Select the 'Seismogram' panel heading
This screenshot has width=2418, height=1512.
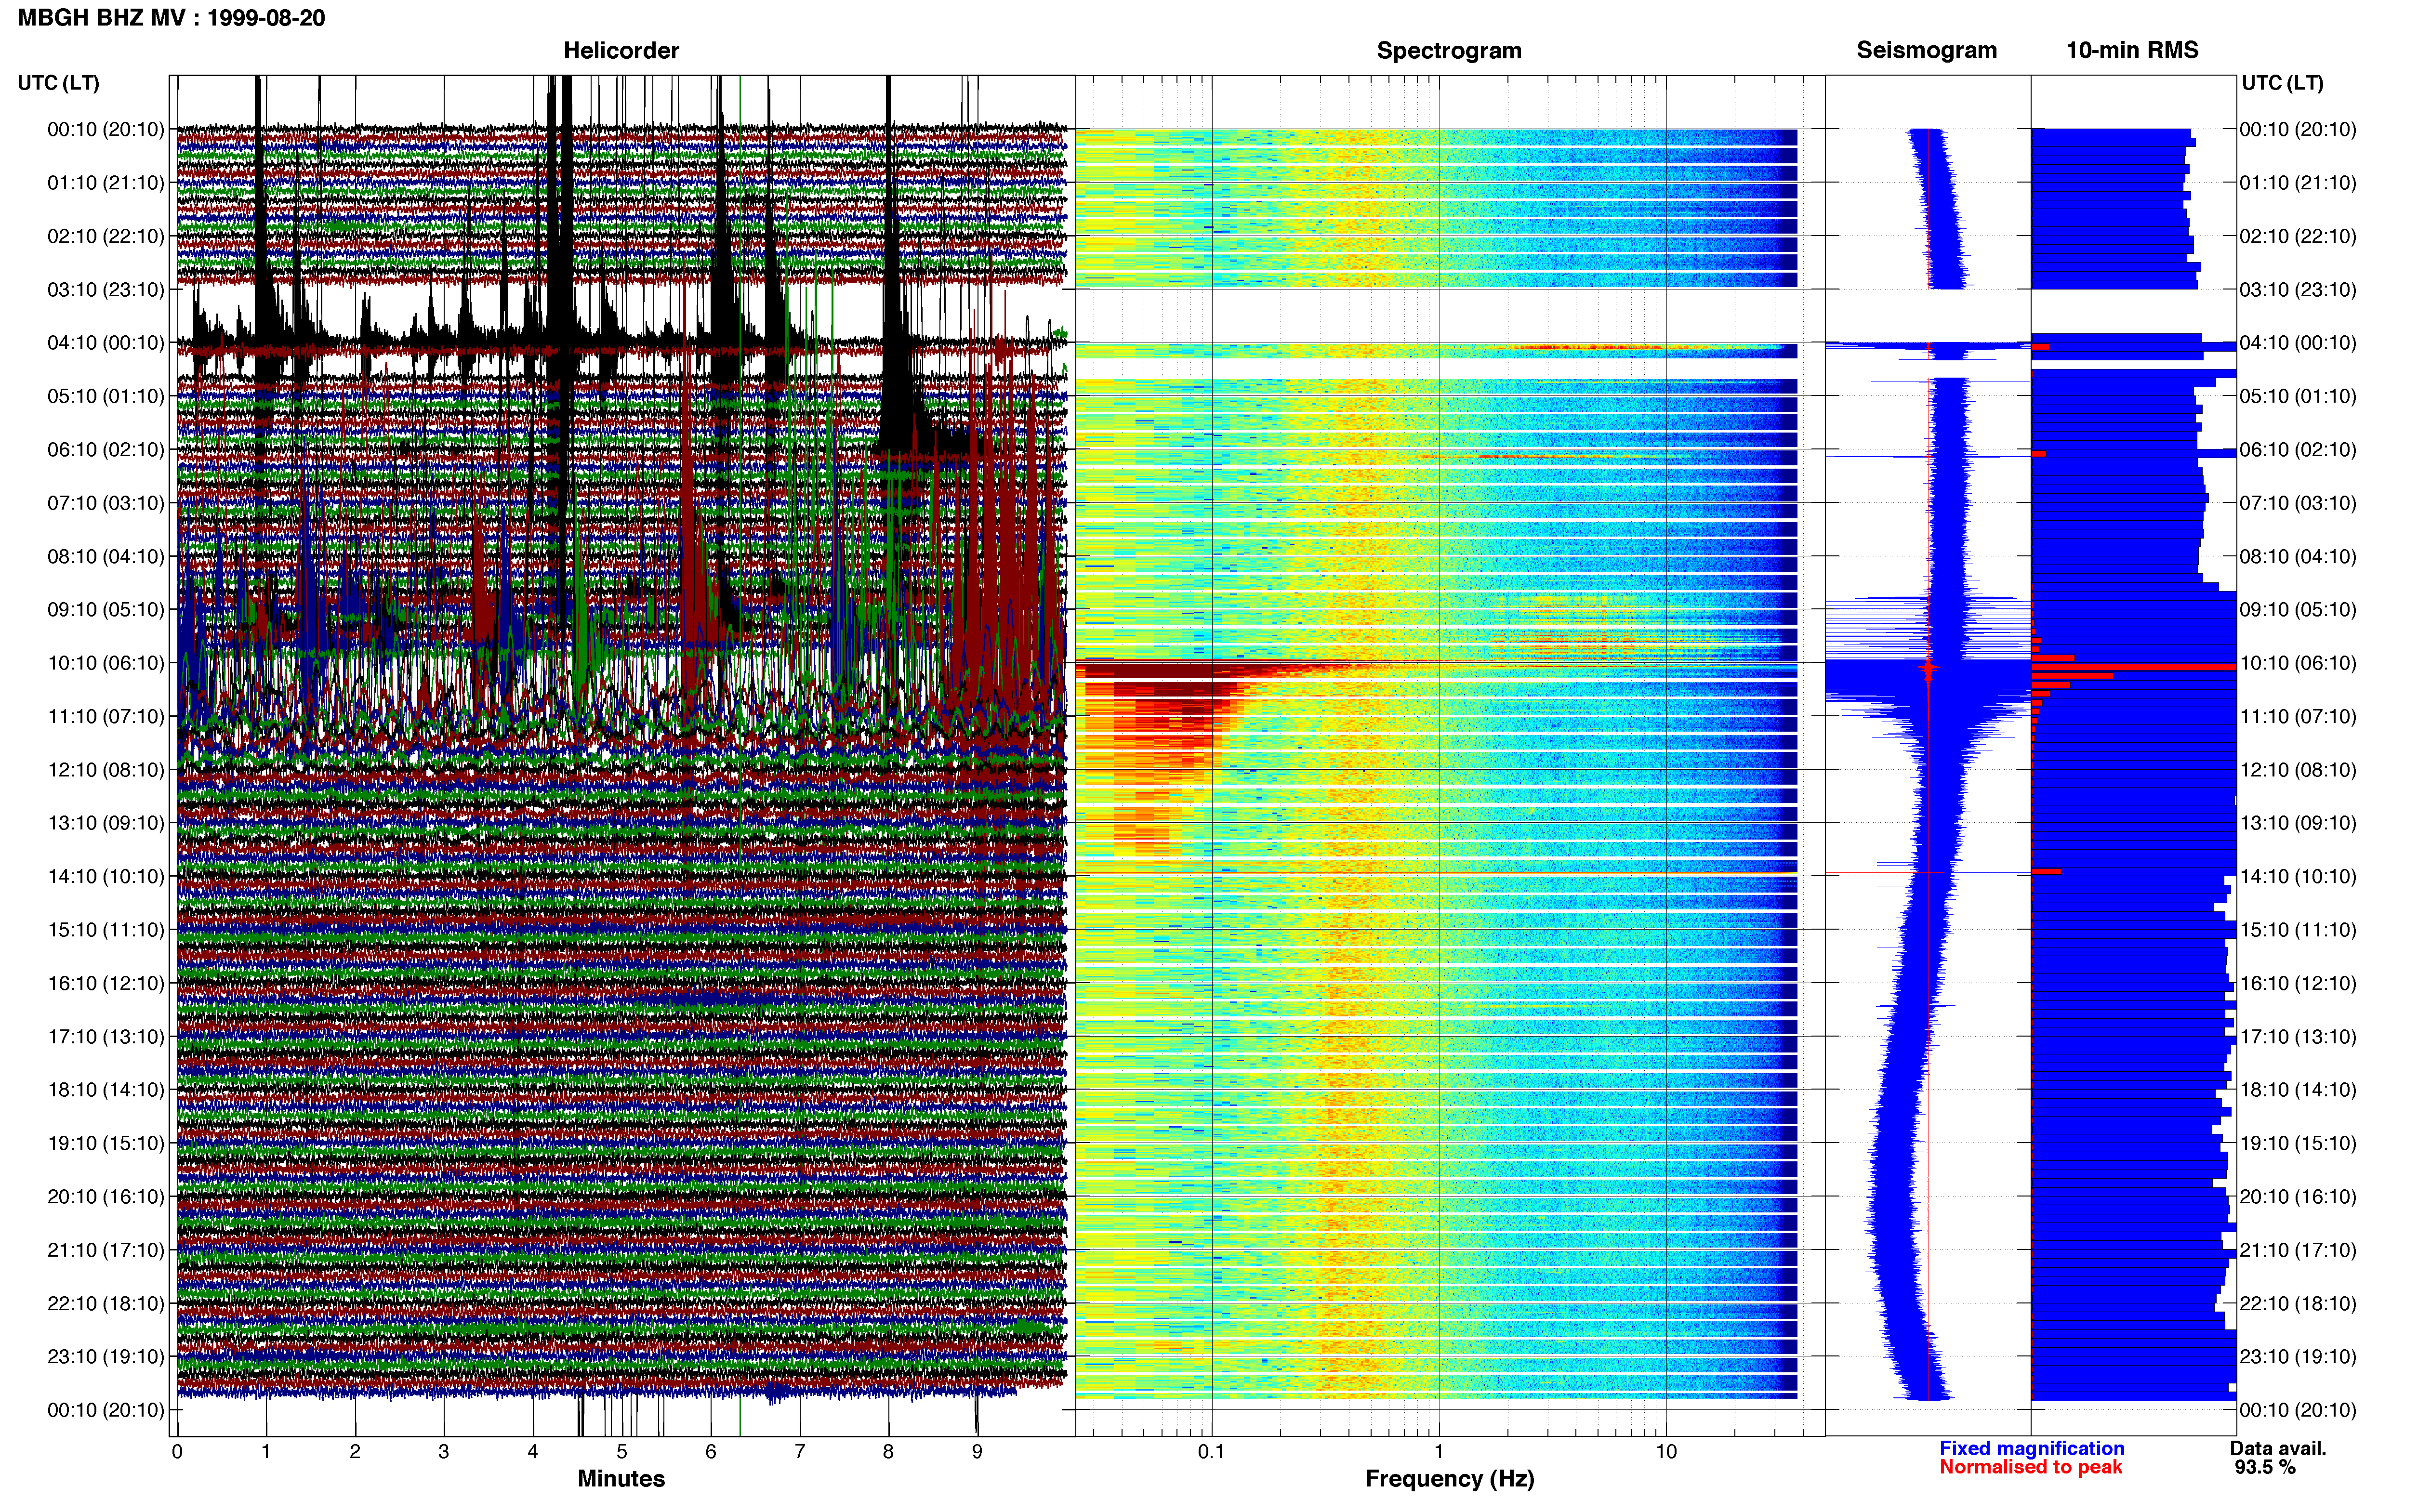(x=1926, y=50)
